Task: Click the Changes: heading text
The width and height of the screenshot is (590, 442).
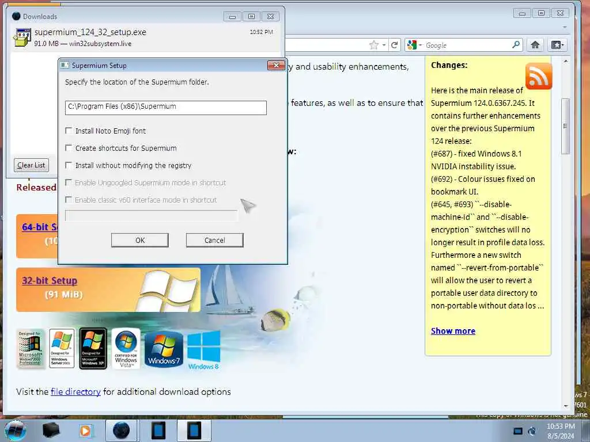Action: click(449, 65)
